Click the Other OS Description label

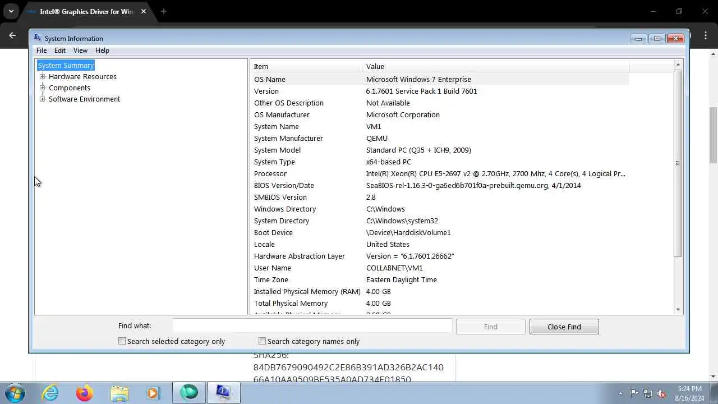(x=288, y=103)
